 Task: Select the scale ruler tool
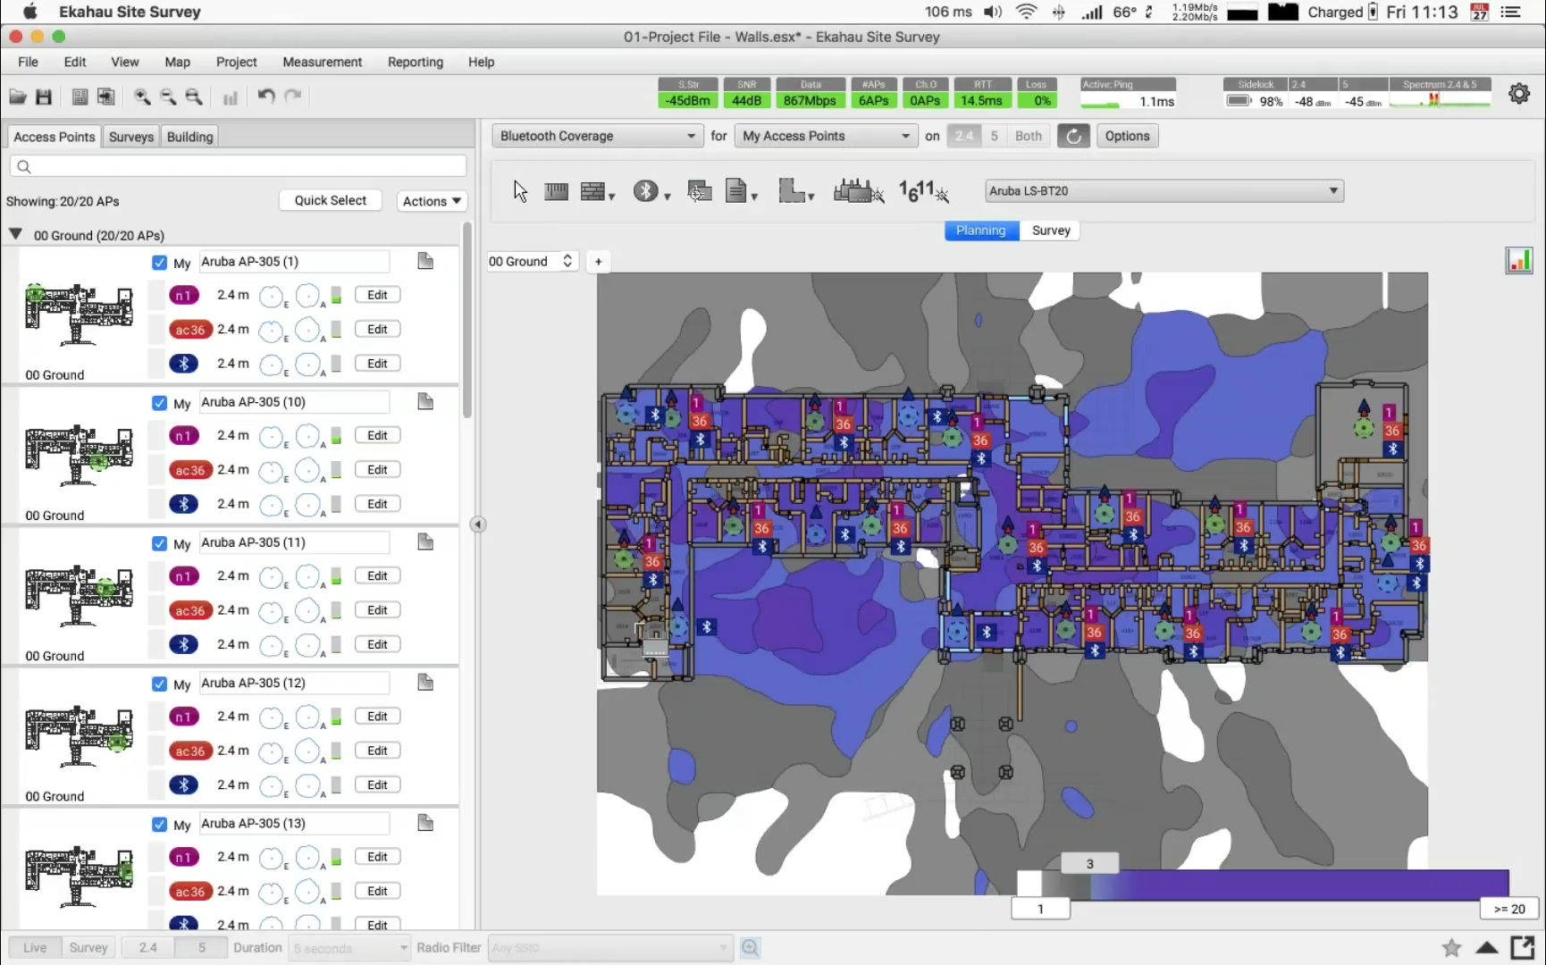pos(556,191)
